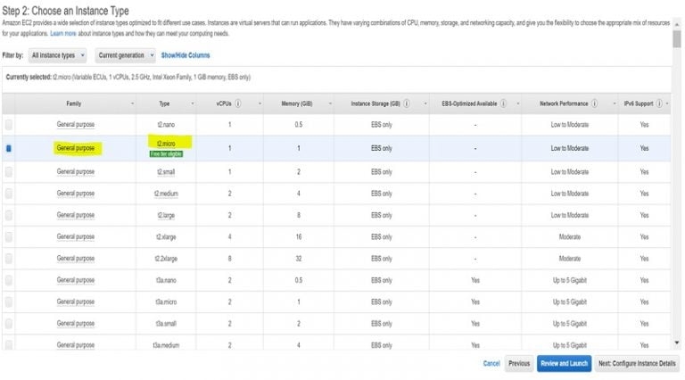Viewport: 685px width, 380px height.
Task: Open the vCPUs column sort arrow
Action: click(x=260, y=104)
